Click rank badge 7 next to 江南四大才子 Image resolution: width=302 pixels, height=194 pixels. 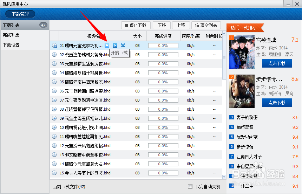point(231,156)
